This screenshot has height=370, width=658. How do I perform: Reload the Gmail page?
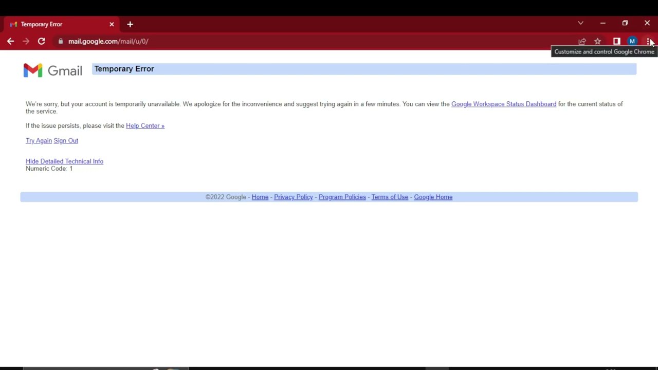(41, 41)
